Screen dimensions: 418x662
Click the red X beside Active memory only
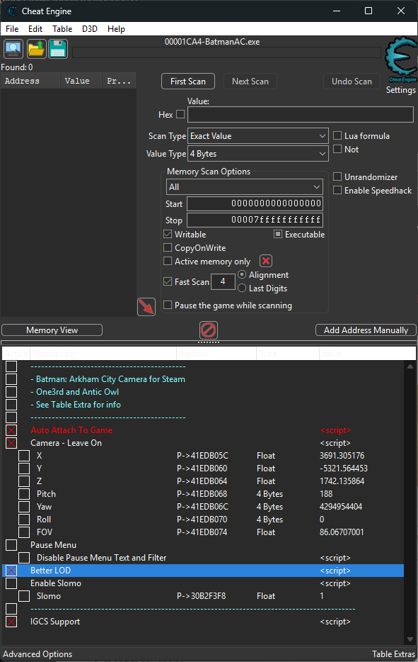point(266,261)
